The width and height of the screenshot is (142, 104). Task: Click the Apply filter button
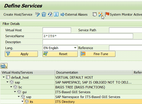(x=21, y=54)
